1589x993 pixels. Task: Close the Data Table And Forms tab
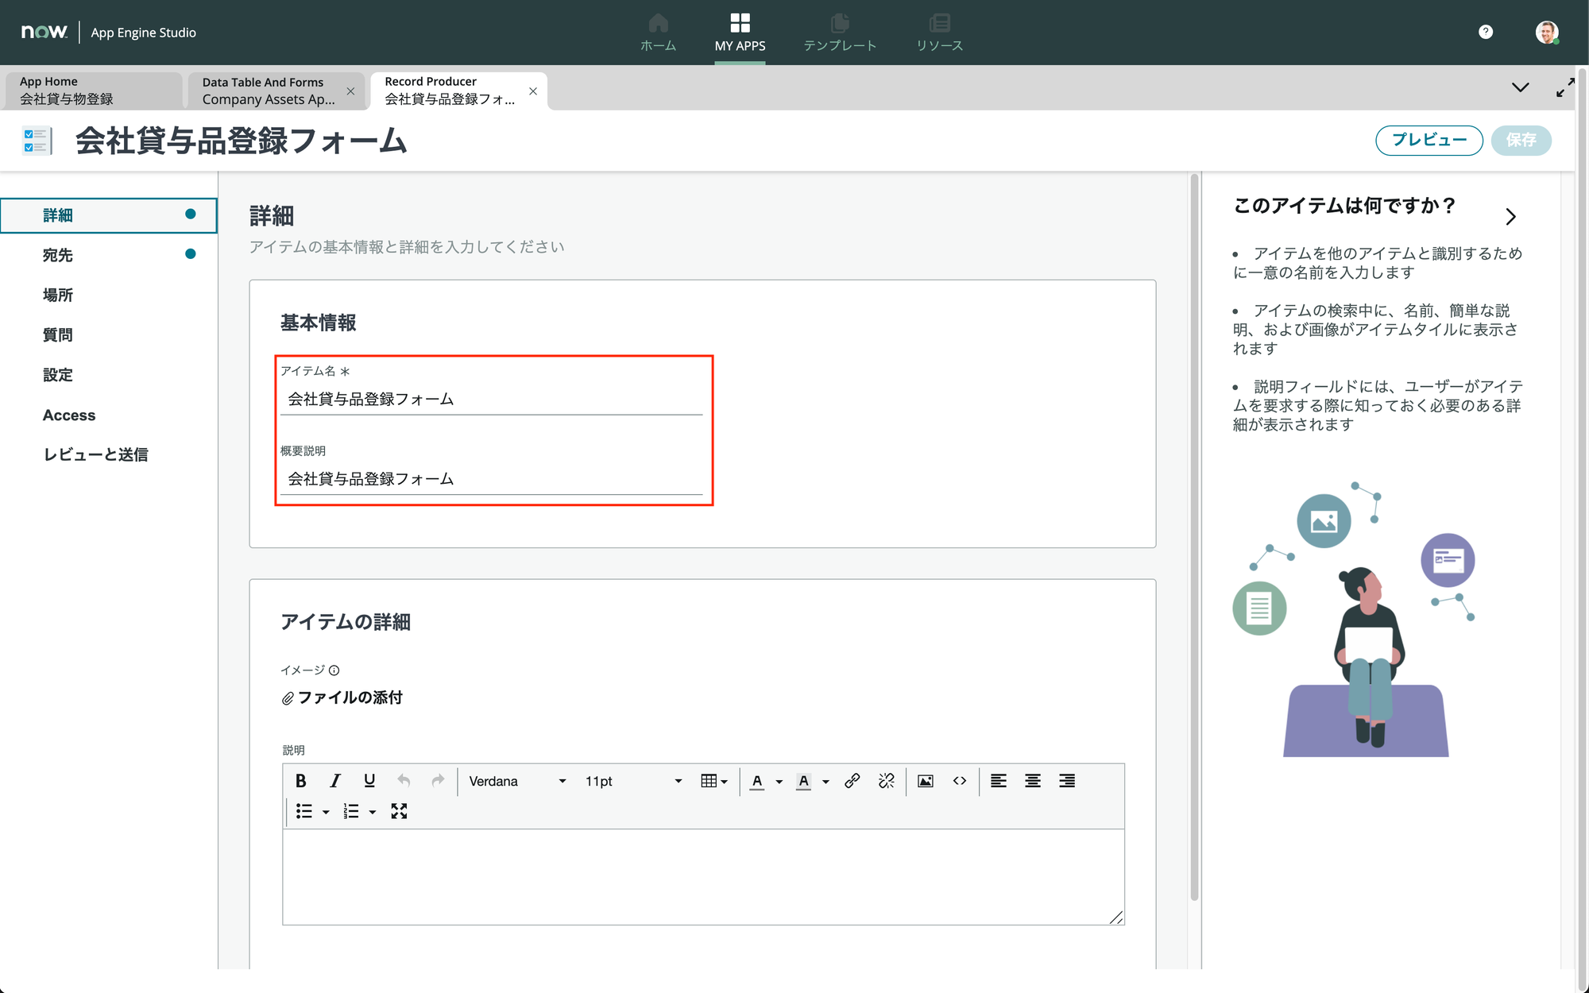tap(350, 91)
